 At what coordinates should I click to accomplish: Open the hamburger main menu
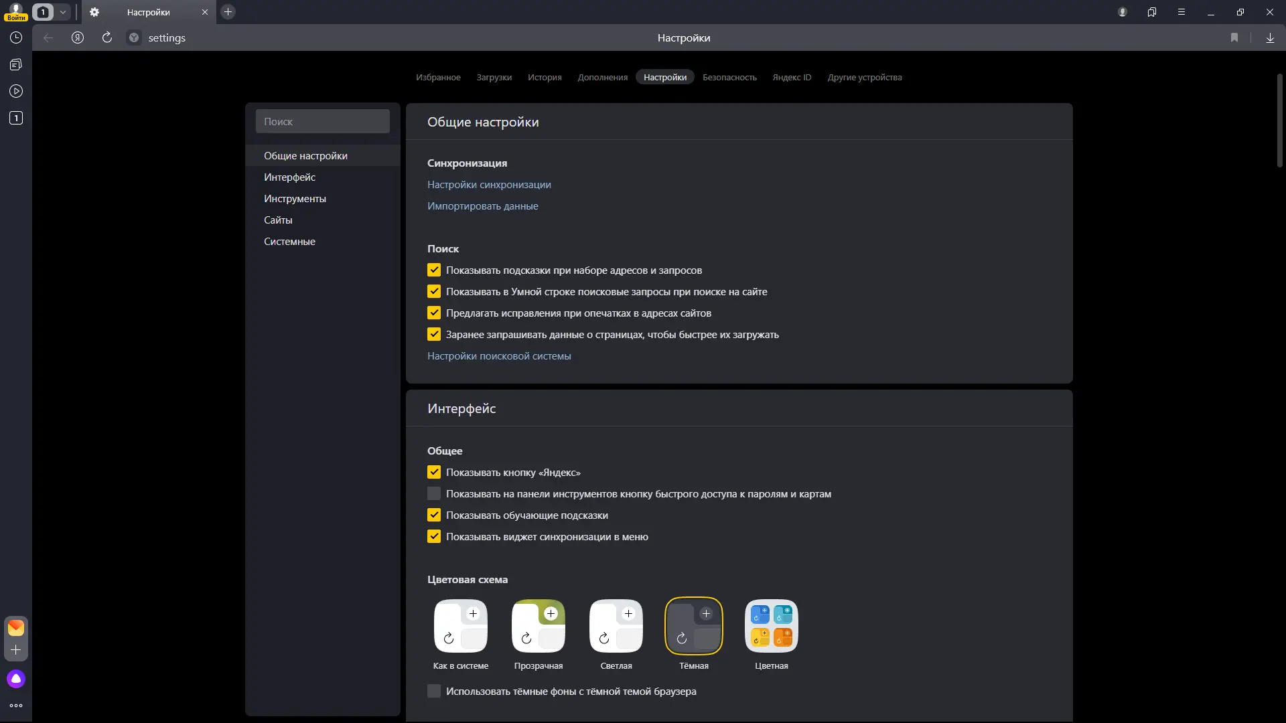pos(1182,12)
